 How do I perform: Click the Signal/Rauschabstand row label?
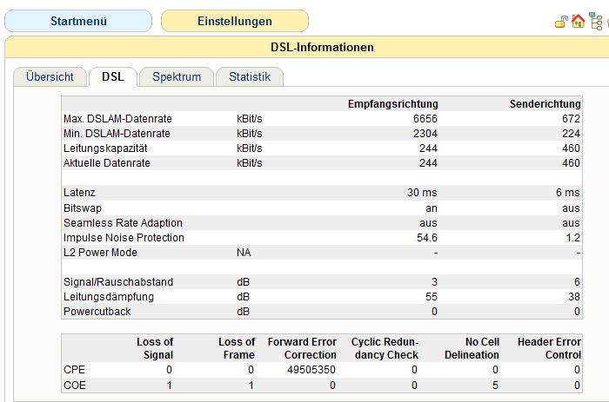pos(118,282)
